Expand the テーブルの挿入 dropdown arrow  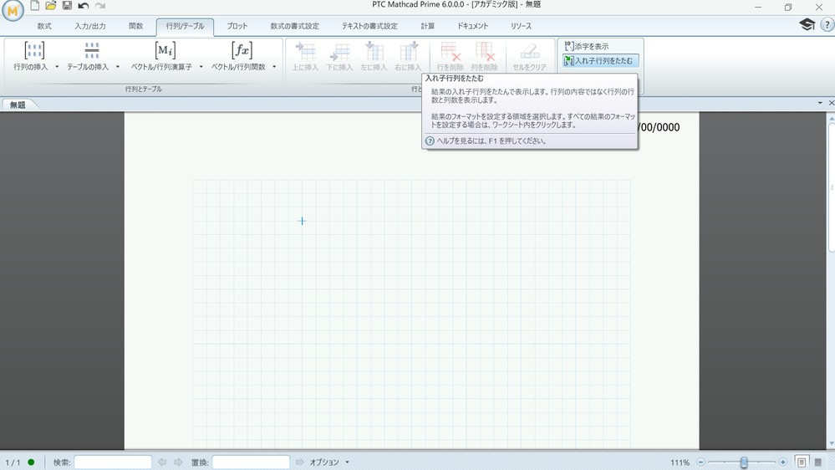click(118, 67)
